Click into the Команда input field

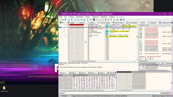pos(112,93)
